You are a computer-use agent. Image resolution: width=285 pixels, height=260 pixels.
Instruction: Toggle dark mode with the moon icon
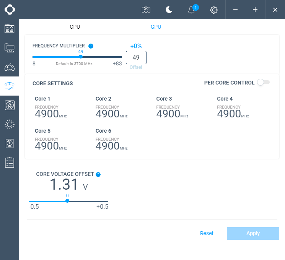pos(169,10)
